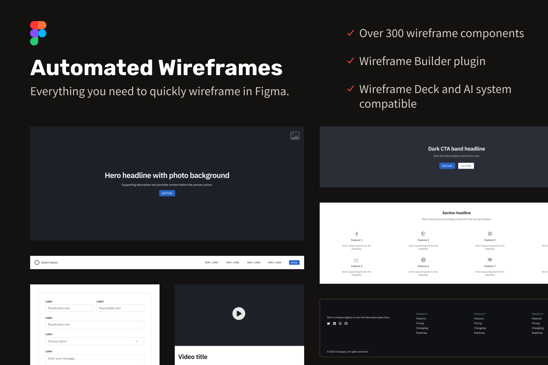The width and height of the screenshot is (548, 365).
Task: Focus the Enter your message field
Action: click(95, 360)
